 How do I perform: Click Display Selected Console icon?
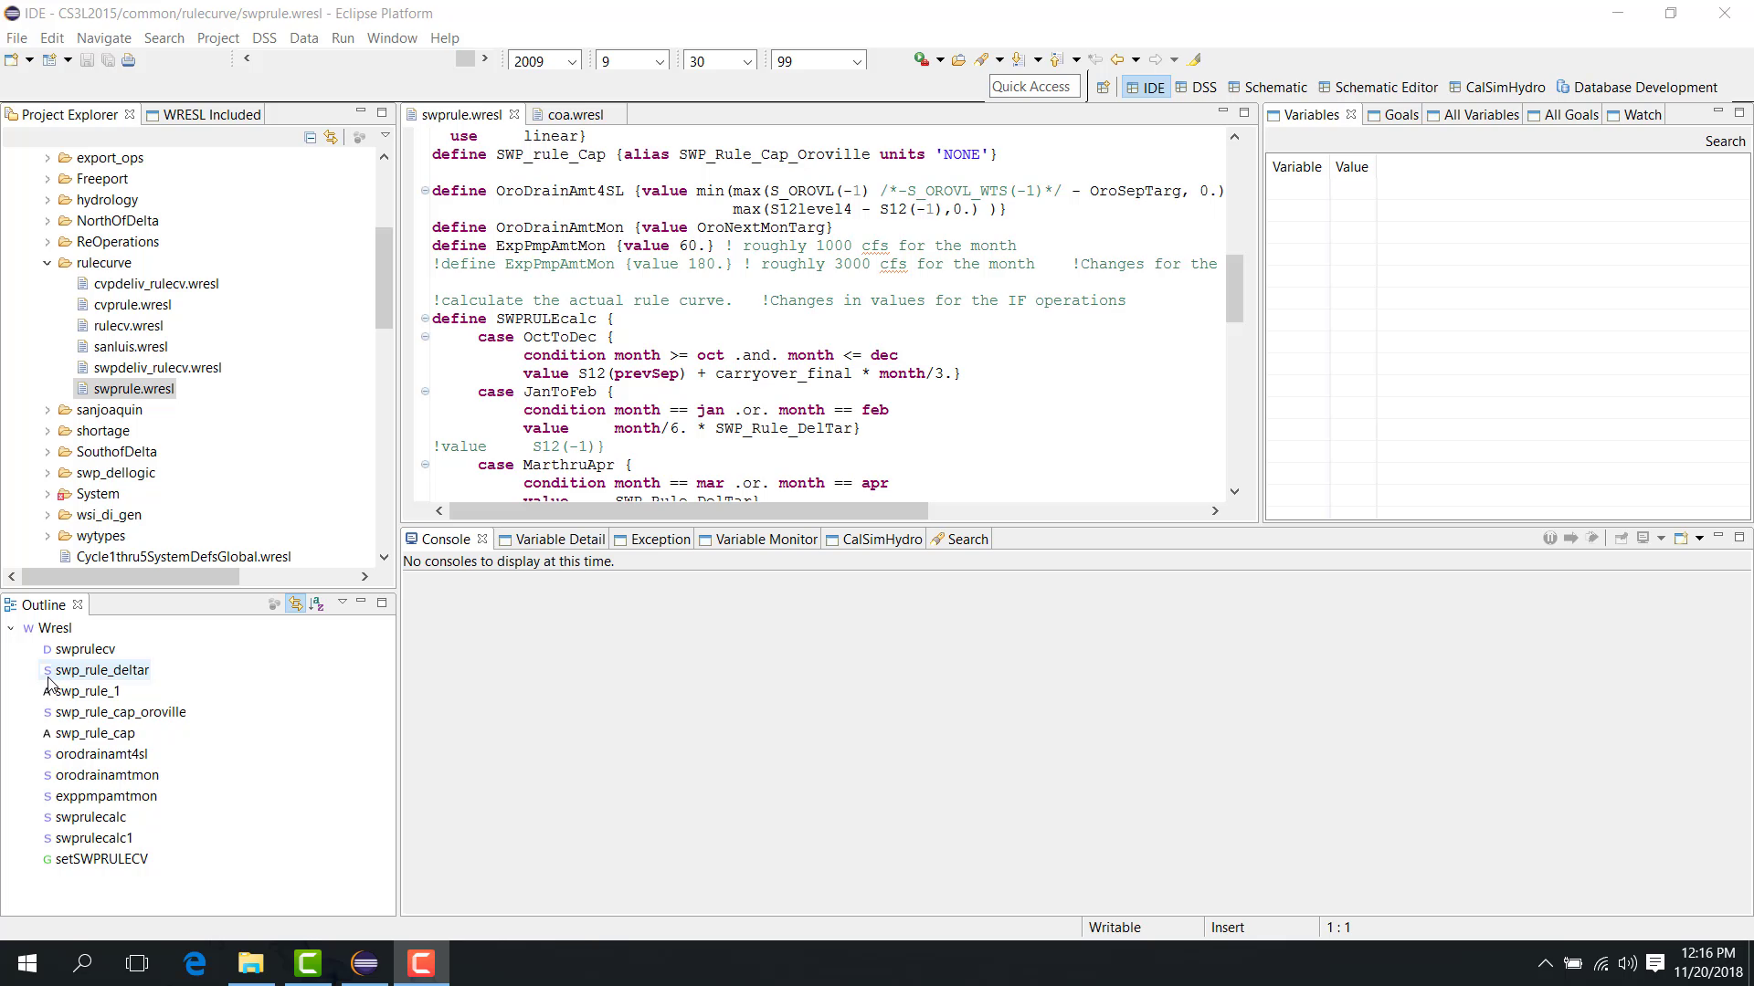1643,539
